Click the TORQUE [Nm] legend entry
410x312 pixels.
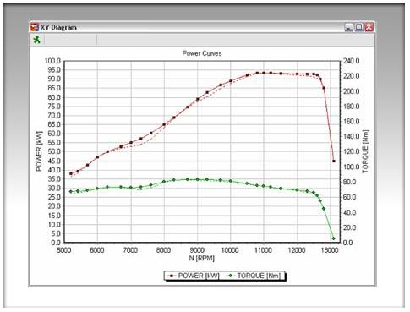[254, 276]
